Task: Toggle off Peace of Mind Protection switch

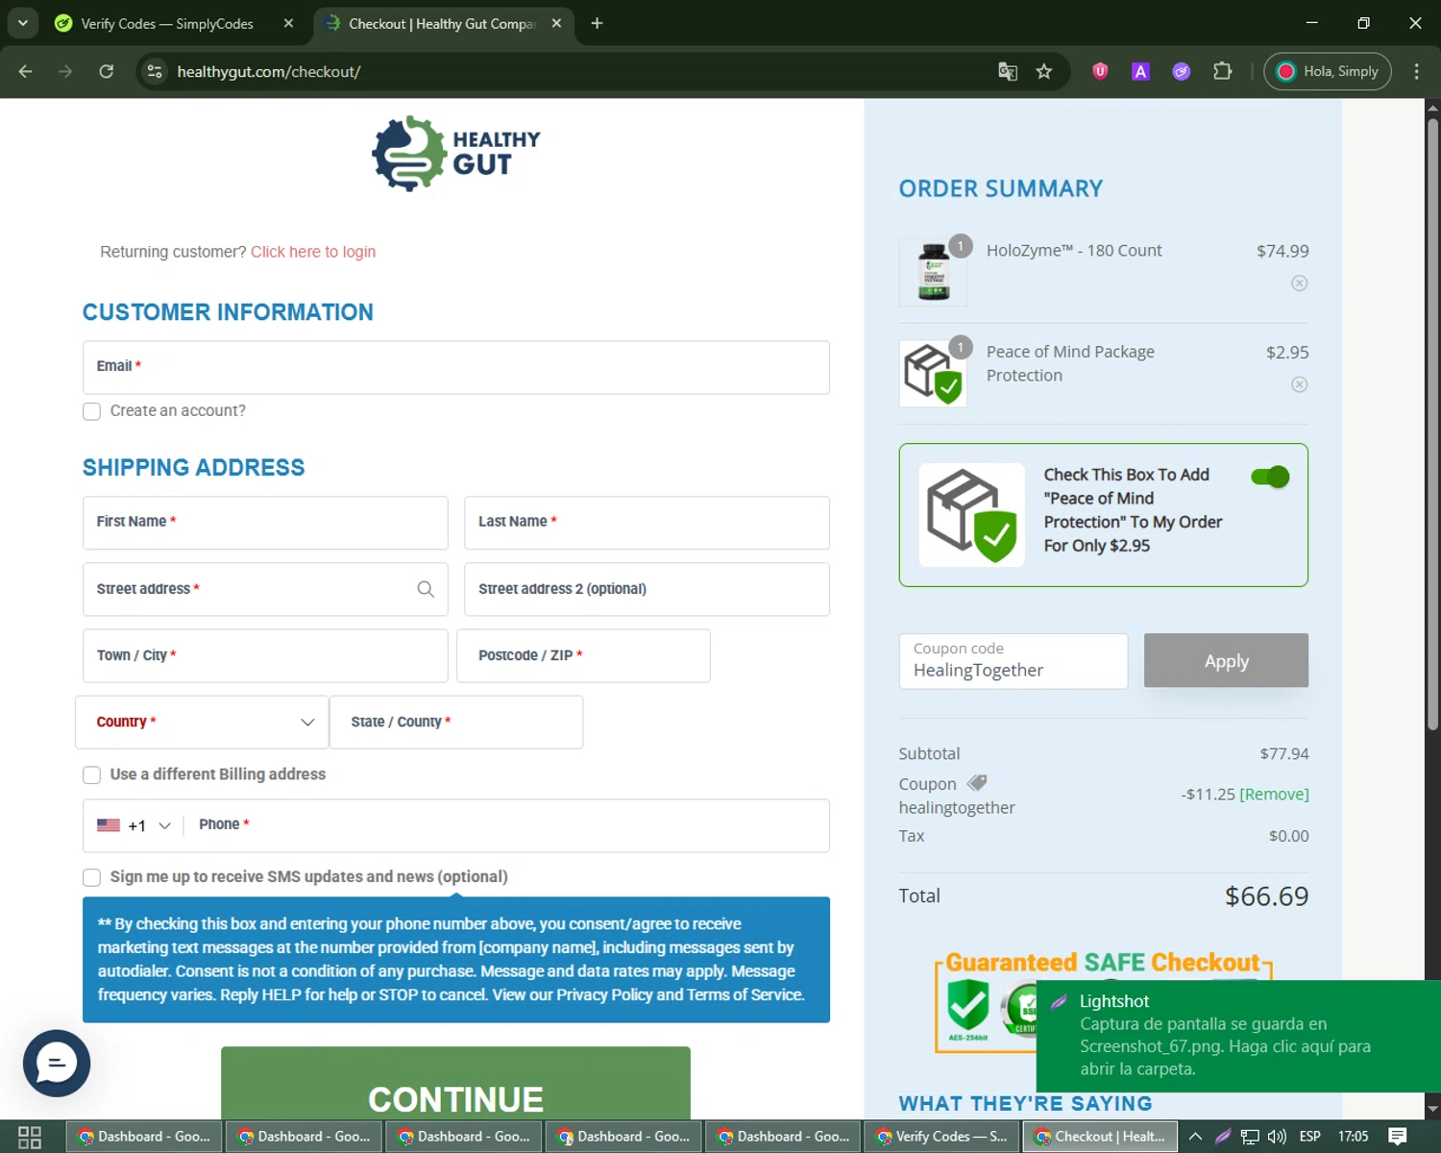Action: pyautogui.click(x=1270, y=477)
